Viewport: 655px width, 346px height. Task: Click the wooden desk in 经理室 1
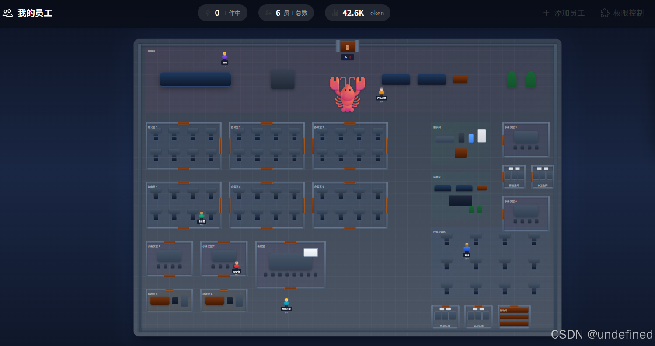click(160, 301)
